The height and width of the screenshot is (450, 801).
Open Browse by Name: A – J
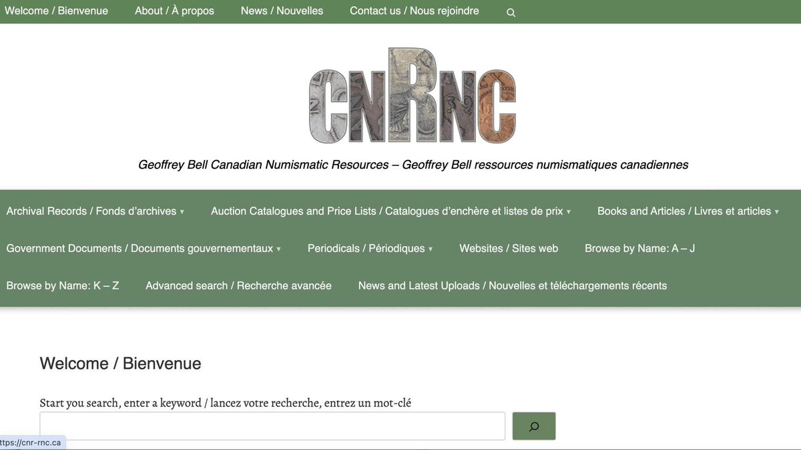pos(639,248)
